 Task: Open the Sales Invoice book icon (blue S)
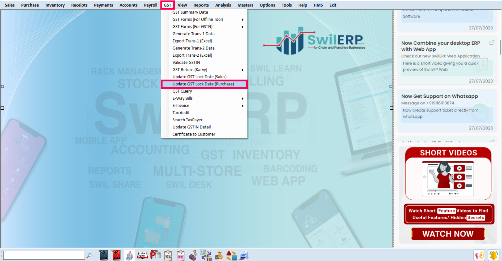pos(103,255)
